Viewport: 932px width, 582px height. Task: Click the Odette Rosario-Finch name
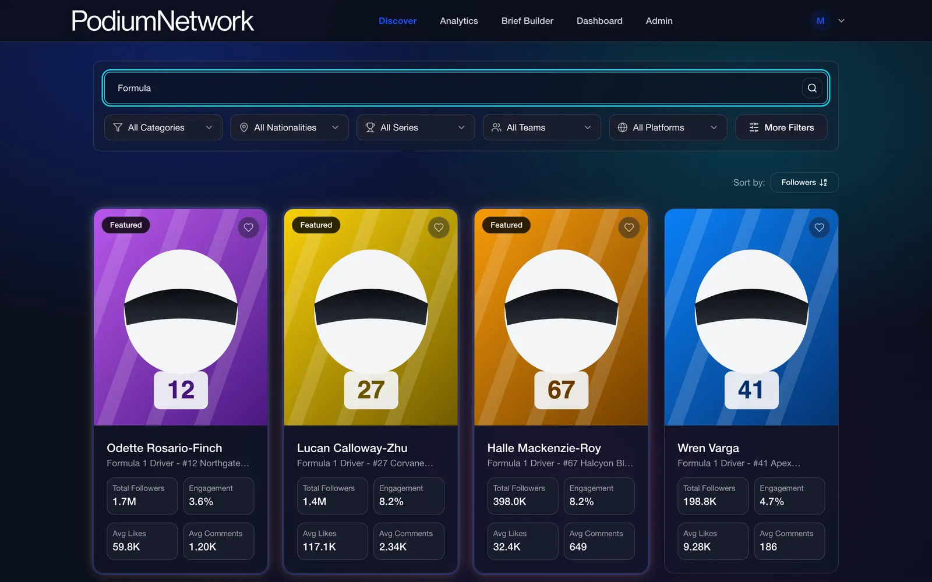point(164,448)
